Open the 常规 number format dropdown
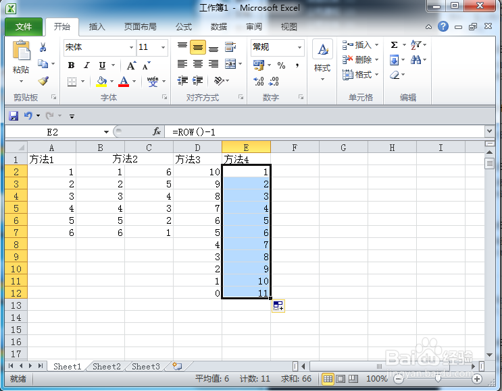 (300, 48)
